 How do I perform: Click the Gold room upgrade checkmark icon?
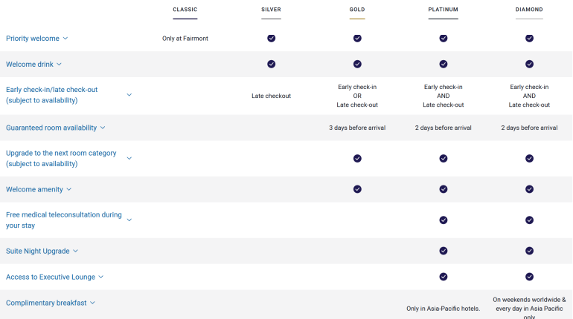[x=357, y=158]
